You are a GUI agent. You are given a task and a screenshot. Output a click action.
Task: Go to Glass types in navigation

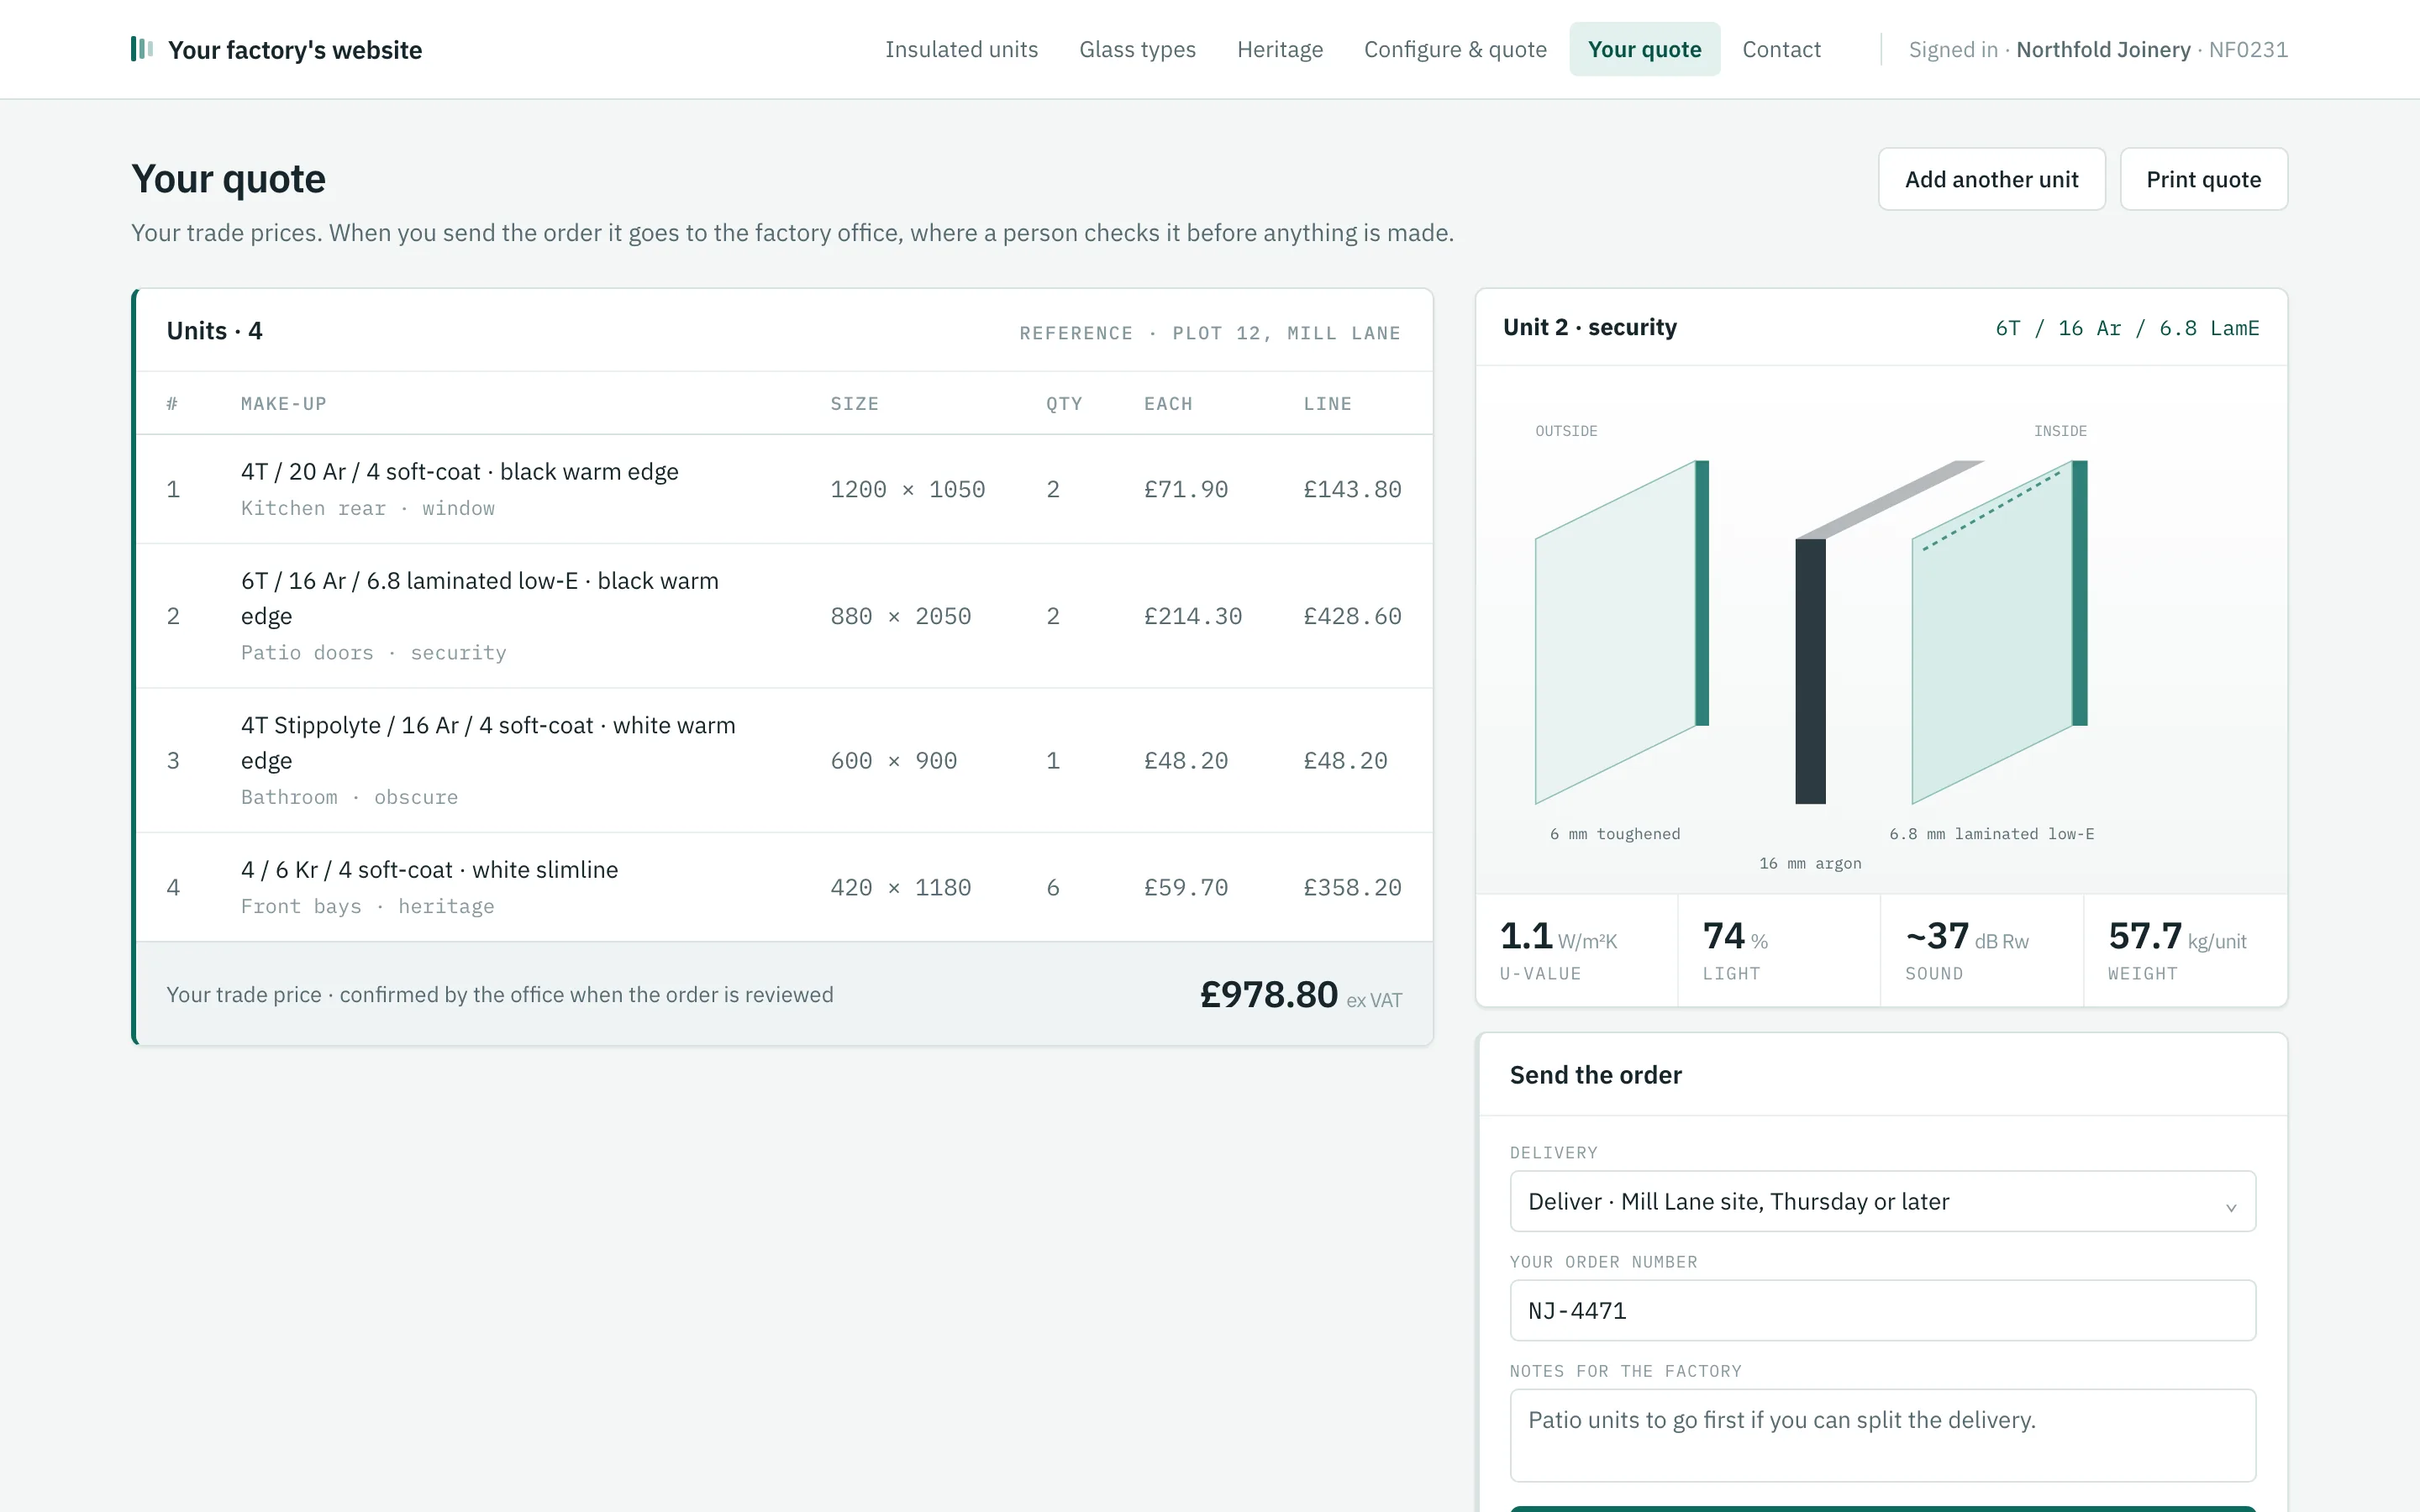[x=1137, y=49]
